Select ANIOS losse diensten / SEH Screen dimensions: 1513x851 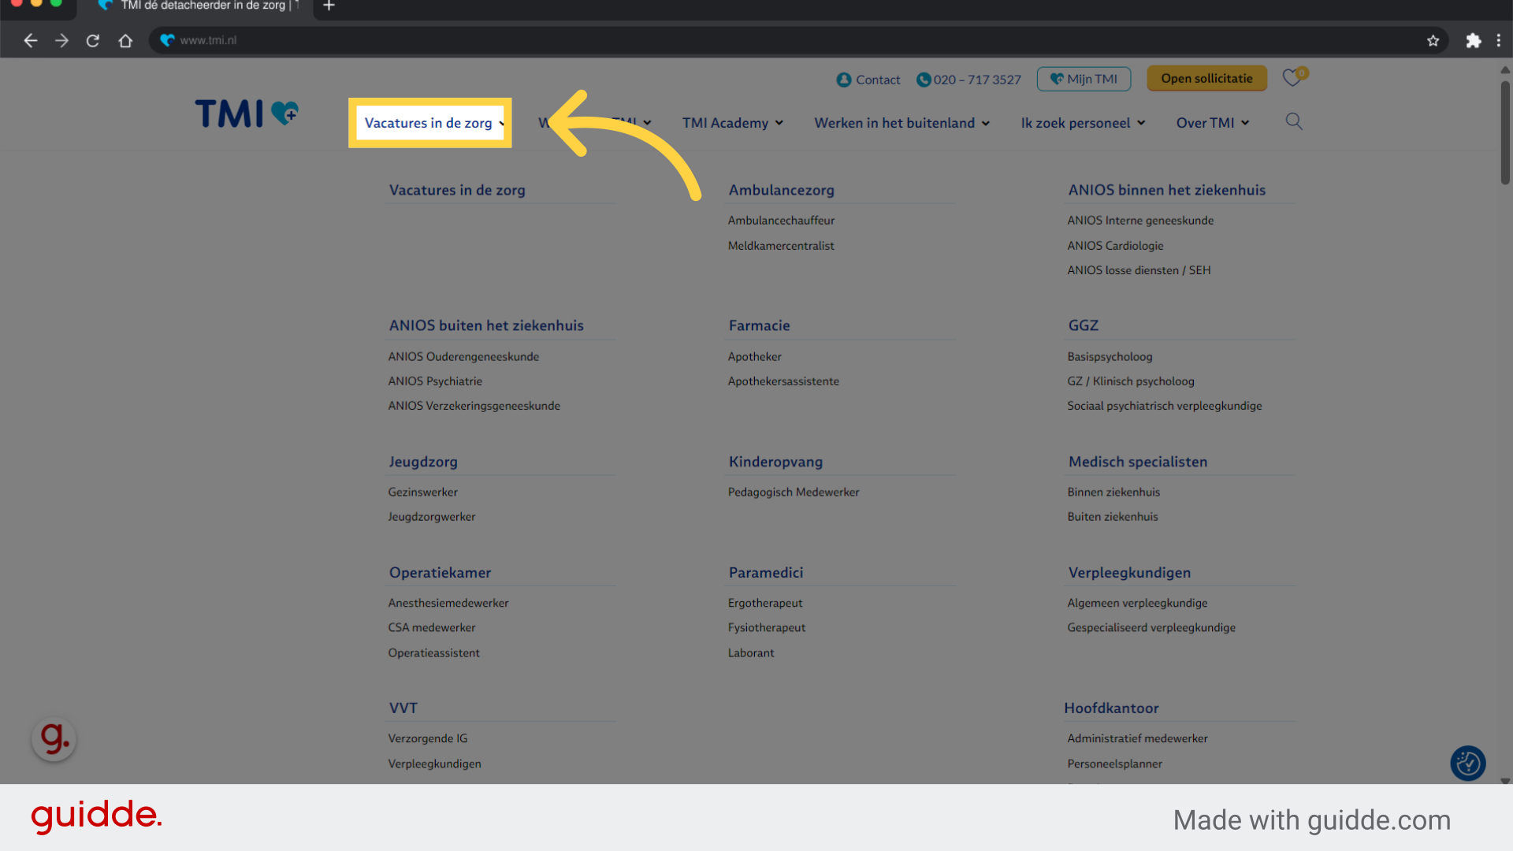click(1139, 270)
